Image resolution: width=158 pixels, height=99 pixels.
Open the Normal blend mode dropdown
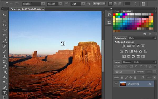point(125,72)
